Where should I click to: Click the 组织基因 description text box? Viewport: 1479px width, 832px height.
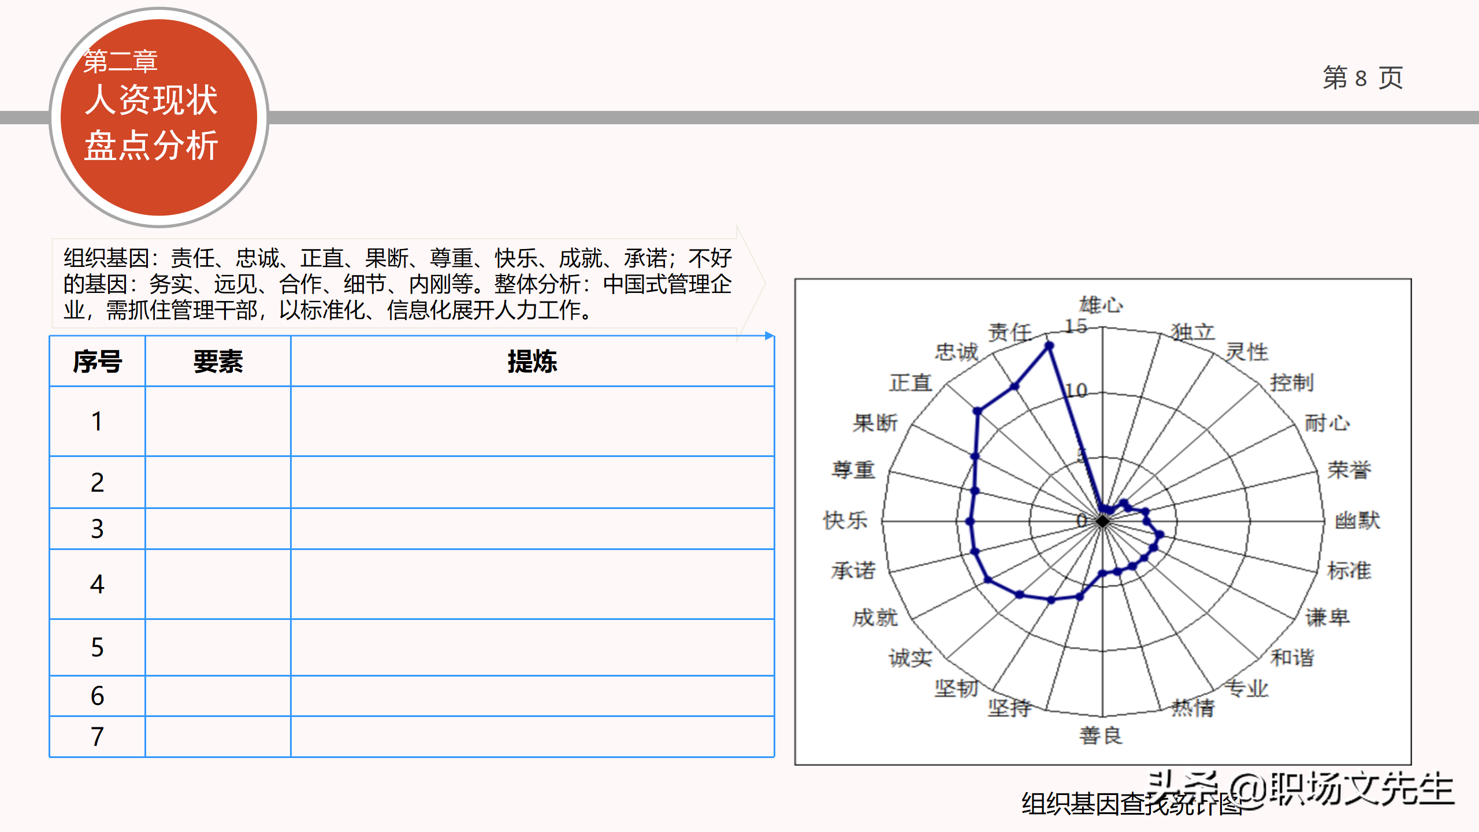(397, 284)
